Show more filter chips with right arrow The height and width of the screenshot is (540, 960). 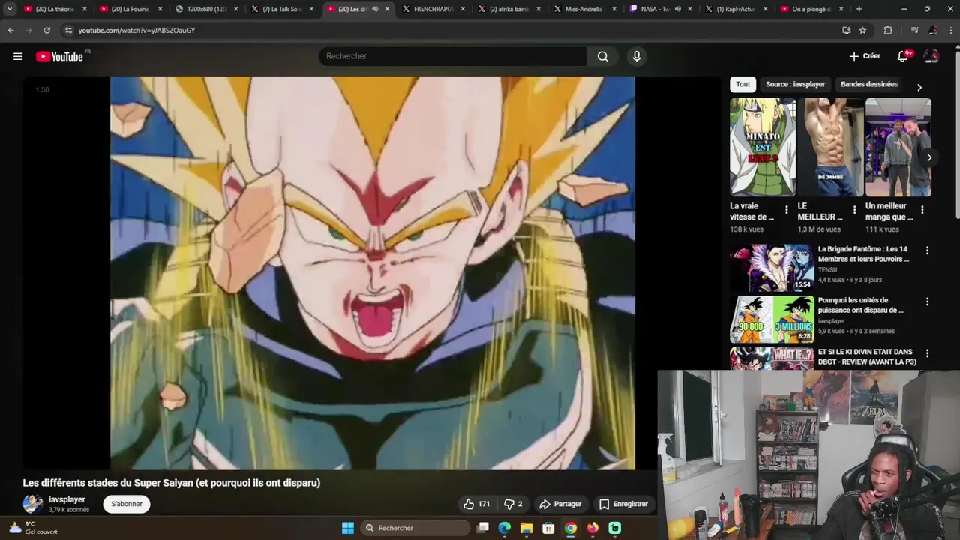pos(919,87)
